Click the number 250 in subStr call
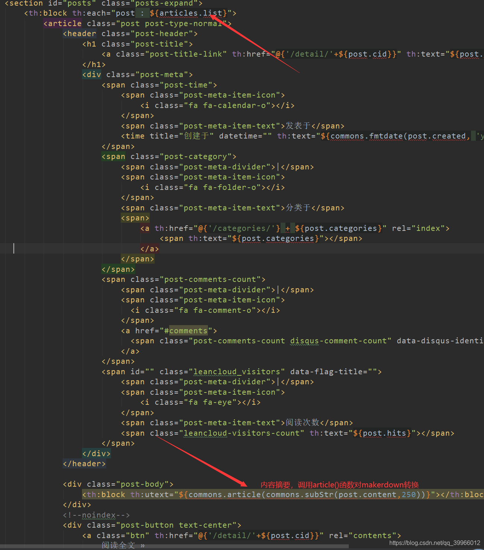The height and width of the screenshot is (550, 484). coord(409,495)
